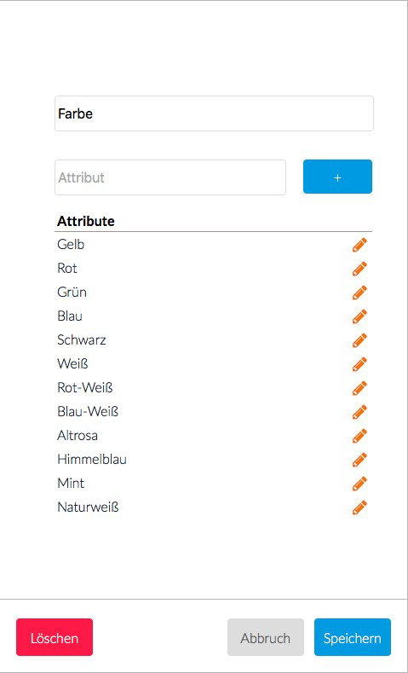Open edit pencil for Blau

click(x=359, y=316)
